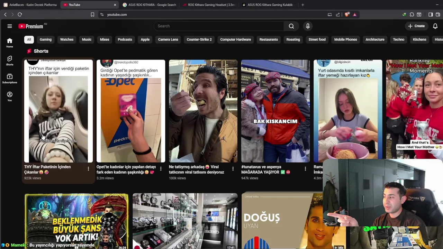Play the man eating dessert short thumbnail
The height and width of the screenshot is (249, 443).
[203, 111]
